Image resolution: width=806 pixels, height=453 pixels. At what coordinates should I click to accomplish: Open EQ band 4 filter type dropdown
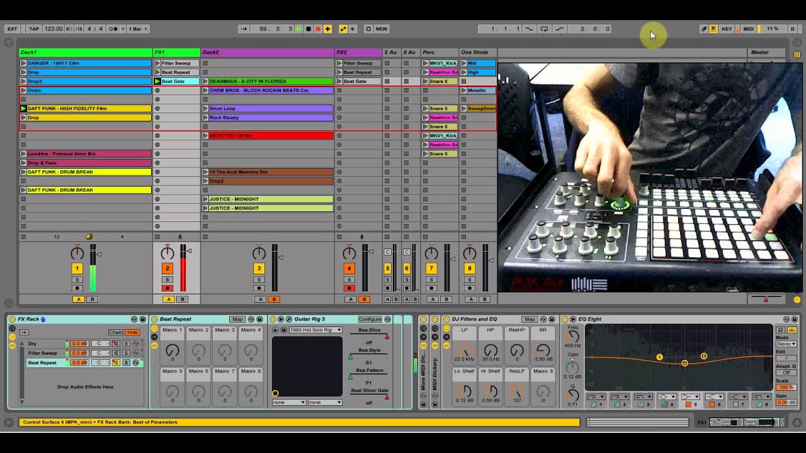[x=667, y=397]
